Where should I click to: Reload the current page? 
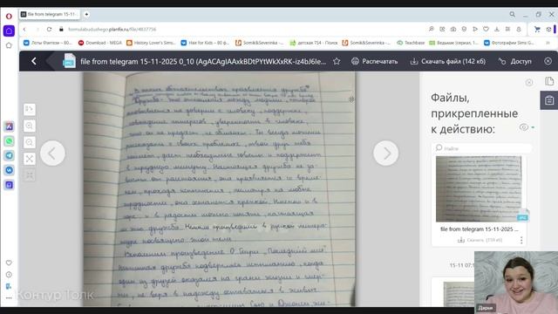click(49, 29)
